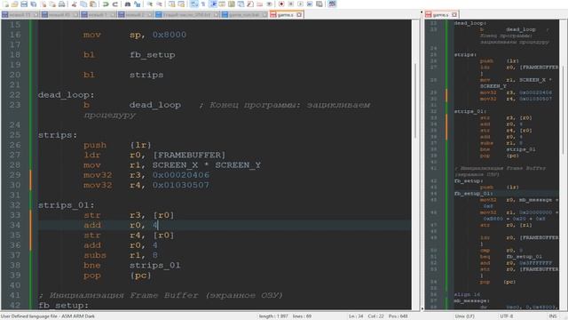This screenshot has height=320, width=568.
Task: Click 'dead_loop:' label on line 22
Action: click(x=66, y=95)
